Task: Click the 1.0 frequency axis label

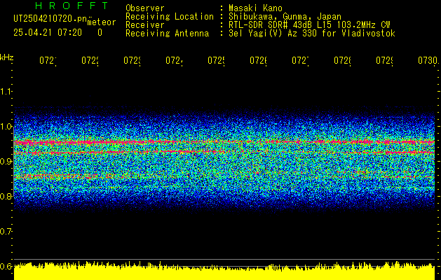Action: click(x=6, y=127)
